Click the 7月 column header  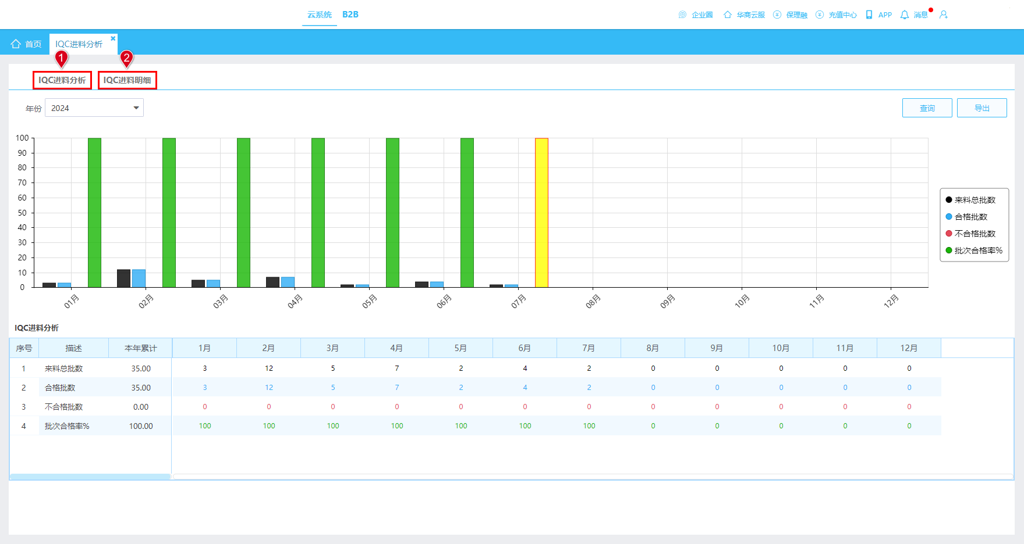(589, 348)
